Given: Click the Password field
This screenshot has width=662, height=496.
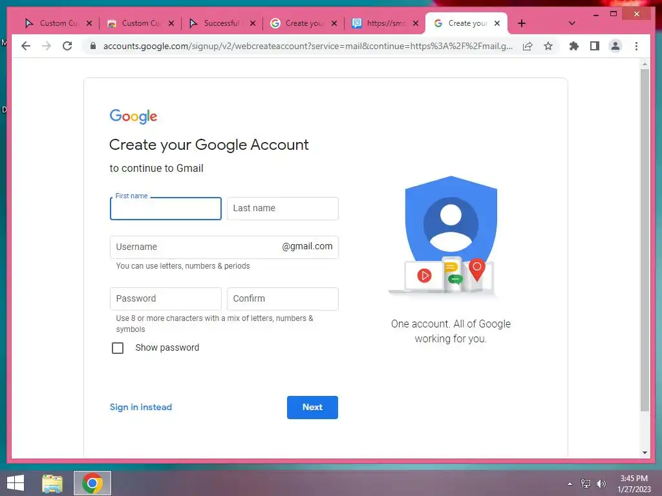Looking at the screenshot, I should click(165, 298).
